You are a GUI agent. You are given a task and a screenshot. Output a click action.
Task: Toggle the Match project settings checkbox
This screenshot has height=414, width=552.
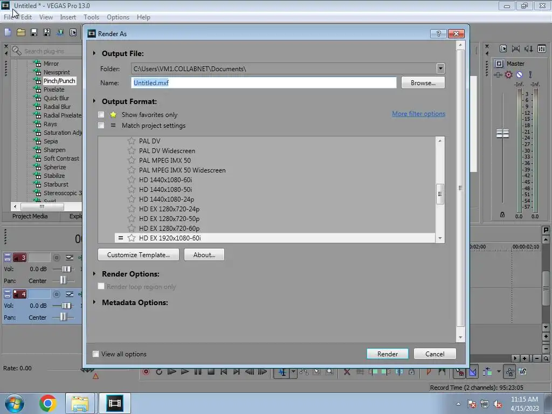click(101, 125)
